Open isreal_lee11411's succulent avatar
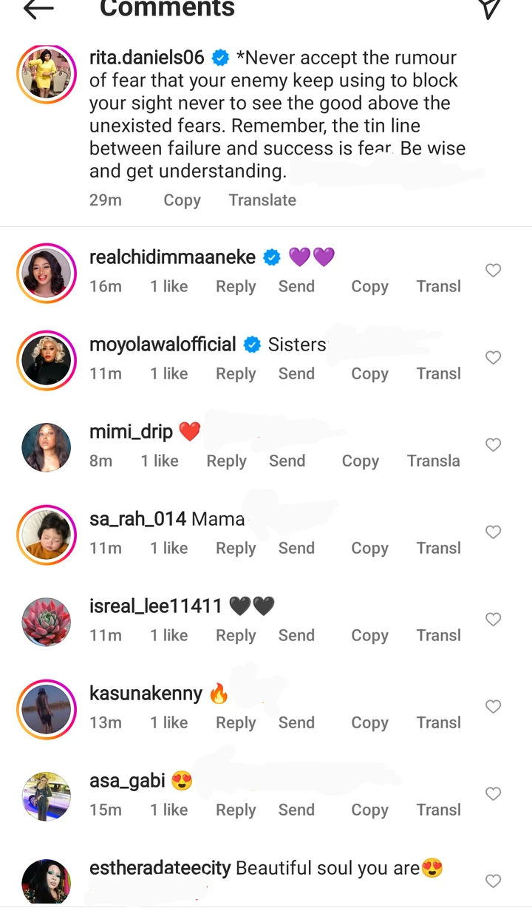This screenshot has height=908, width=532. point(47,623)
